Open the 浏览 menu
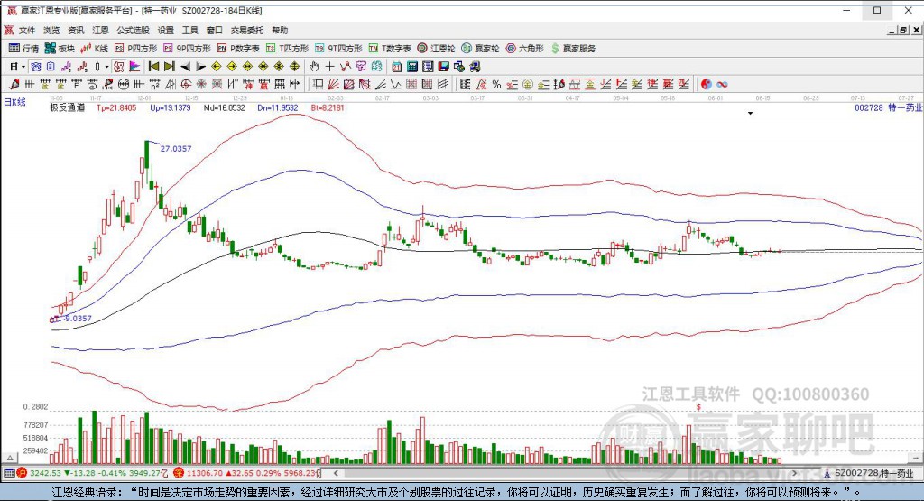924x501 pixels. pos(51,30)
